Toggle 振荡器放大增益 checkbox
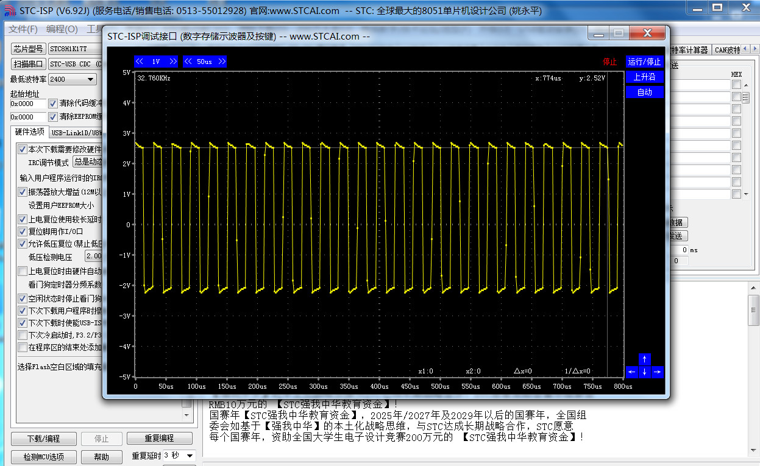Image resolution: width=760 pixels, height=466 pixels. pyautogui.click(x=23, y=192)
